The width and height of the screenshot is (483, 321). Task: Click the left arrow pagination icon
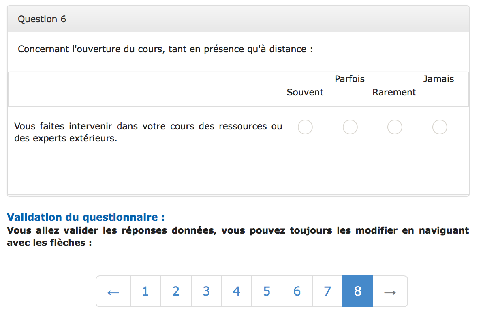(x=113, y=291)
